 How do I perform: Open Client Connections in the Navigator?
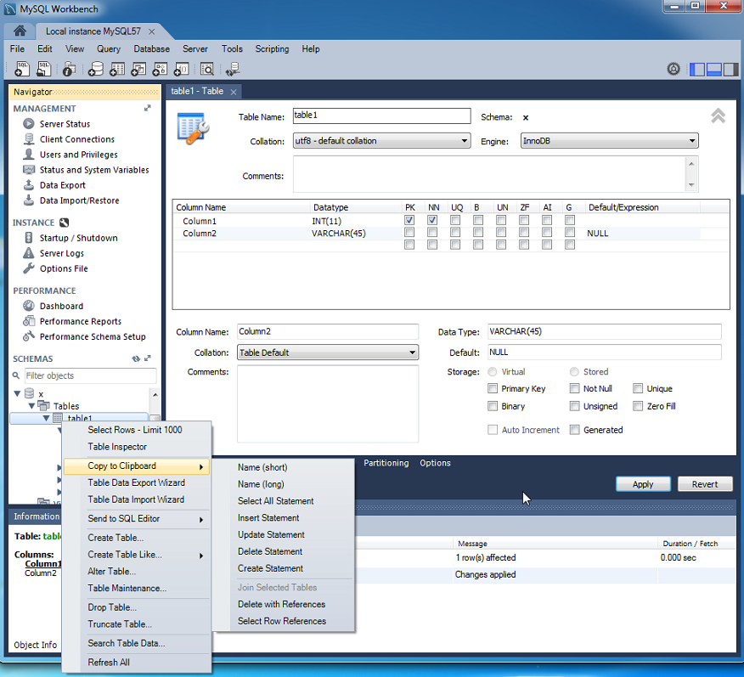pos(77,139)
